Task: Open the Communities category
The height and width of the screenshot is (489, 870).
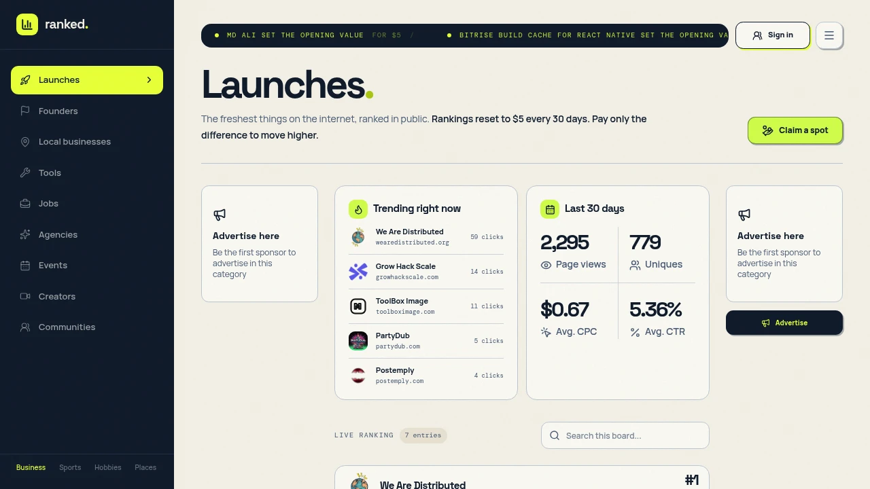Action: [87, 327]
